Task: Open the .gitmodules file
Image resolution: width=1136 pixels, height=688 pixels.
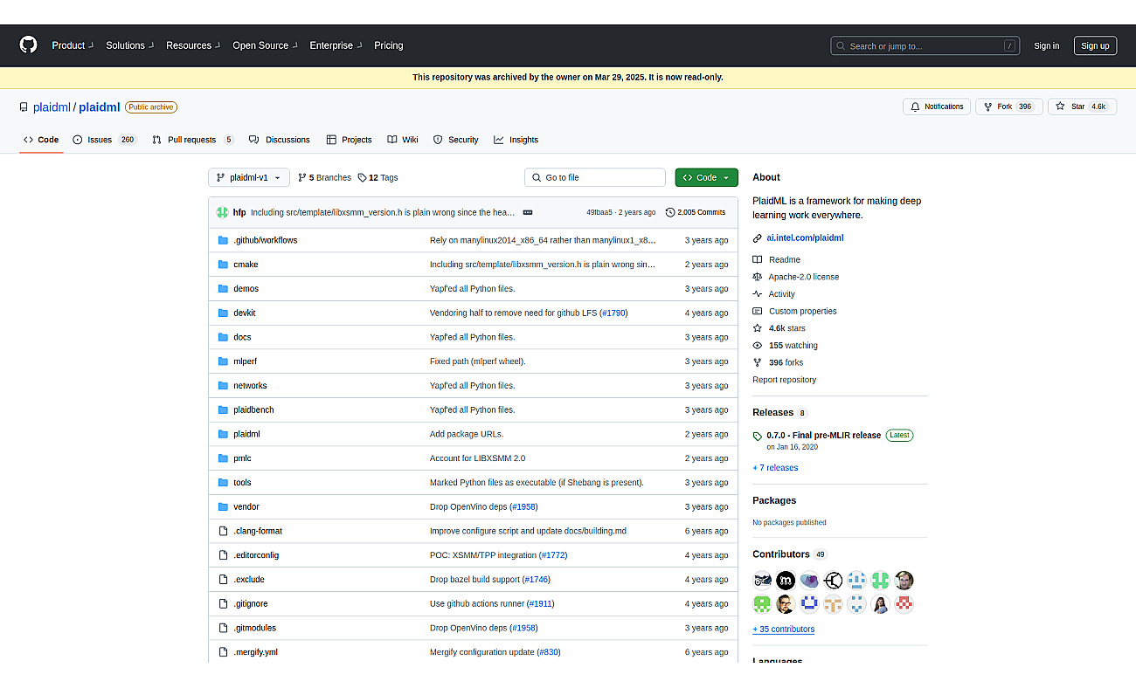Action: [x=254, y=628]
